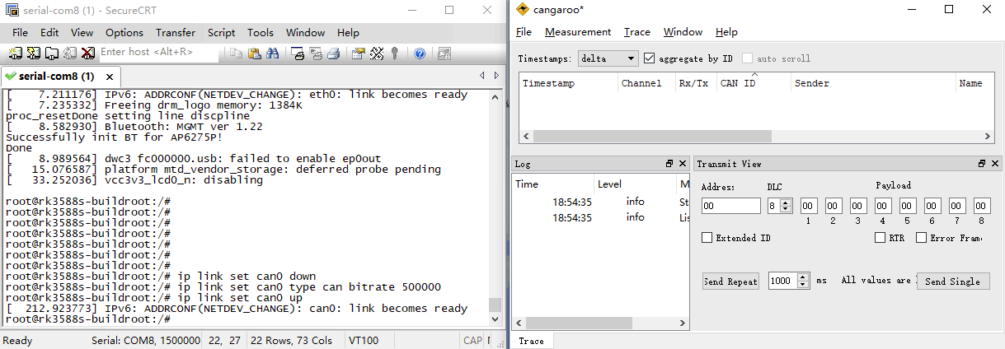The width and height of the screenshot is (1005, 349).
Task: Float the Transmit View panel
Action: 982,164
